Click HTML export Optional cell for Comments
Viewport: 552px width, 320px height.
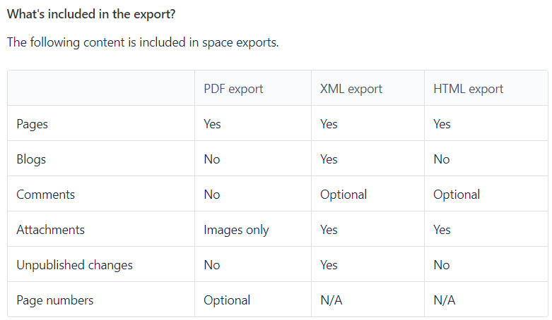click(457, 195)
